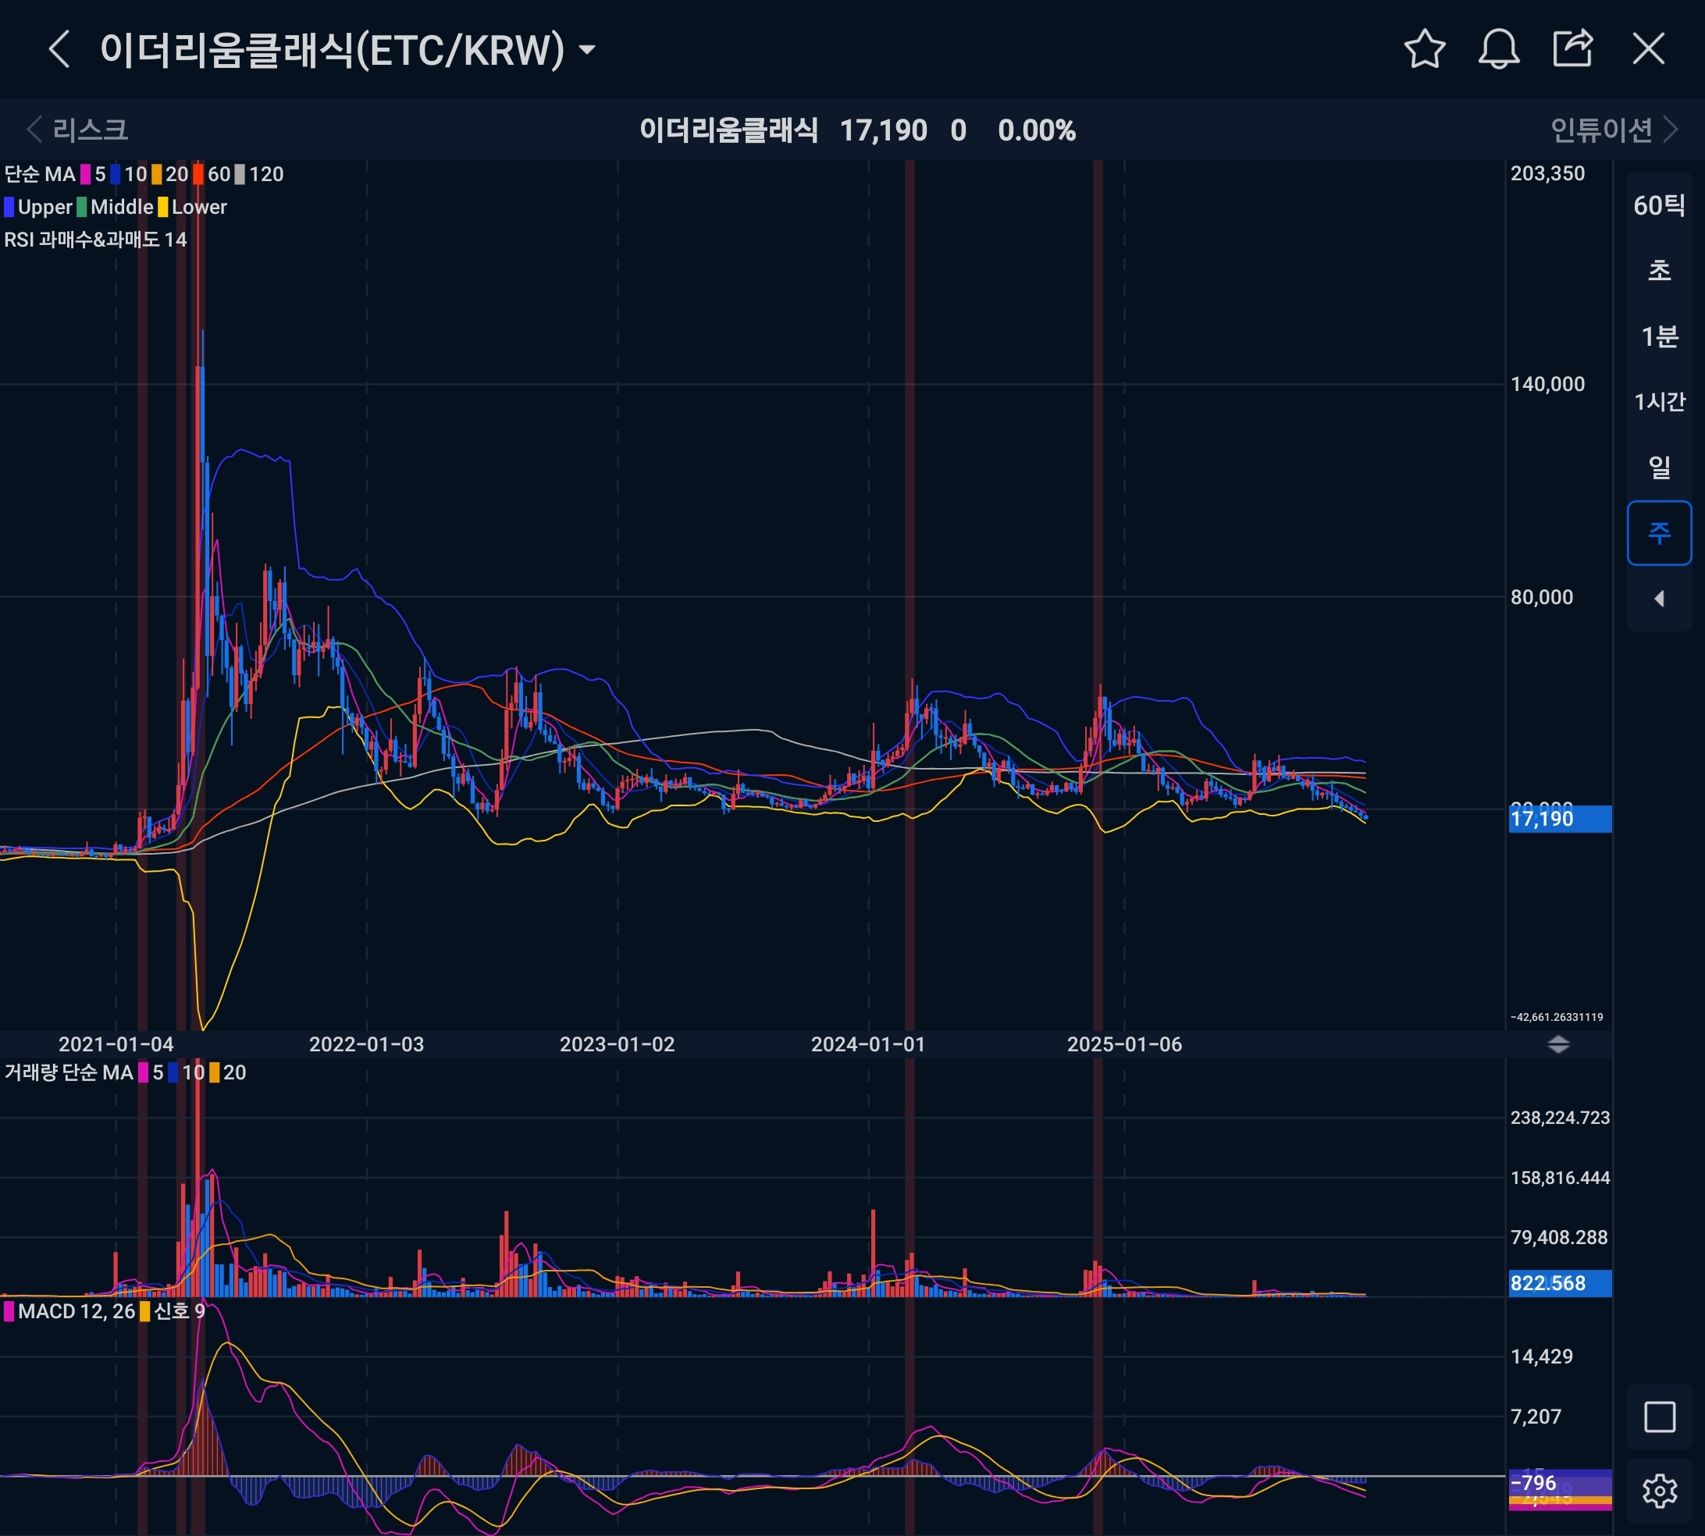Select the weekly 주 interval

[1659, 532]
